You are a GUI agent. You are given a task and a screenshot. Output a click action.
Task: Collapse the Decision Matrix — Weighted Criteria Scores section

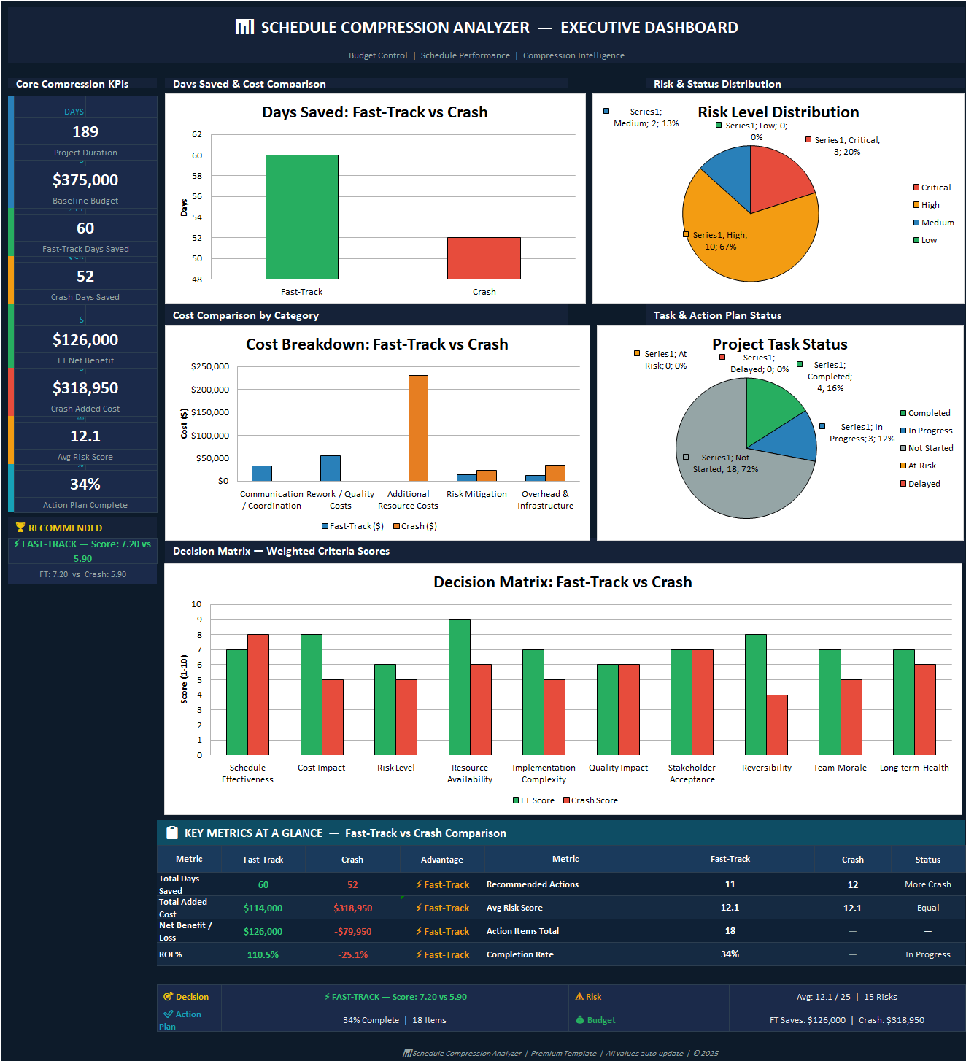coord(282,551)
